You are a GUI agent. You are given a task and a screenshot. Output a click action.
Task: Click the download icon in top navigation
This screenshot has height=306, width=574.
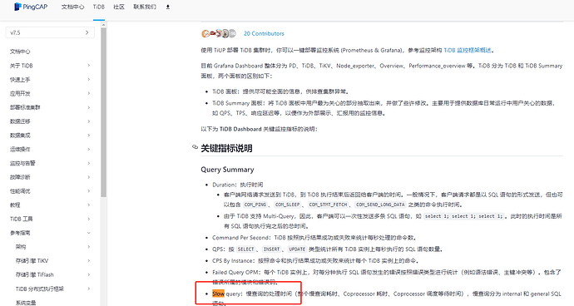pos(168,7)
